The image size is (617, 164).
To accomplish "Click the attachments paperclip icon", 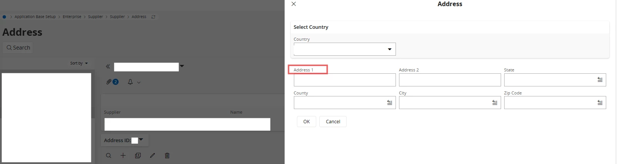I will 109,82.
